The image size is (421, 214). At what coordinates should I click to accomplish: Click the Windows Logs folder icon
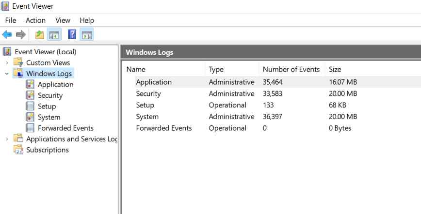(18, 73)
